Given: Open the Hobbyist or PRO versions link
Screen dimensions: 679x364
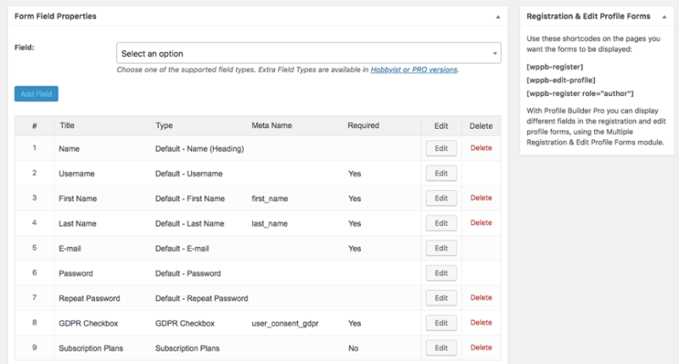Looking at the screenshot, I should pos(414,70).
